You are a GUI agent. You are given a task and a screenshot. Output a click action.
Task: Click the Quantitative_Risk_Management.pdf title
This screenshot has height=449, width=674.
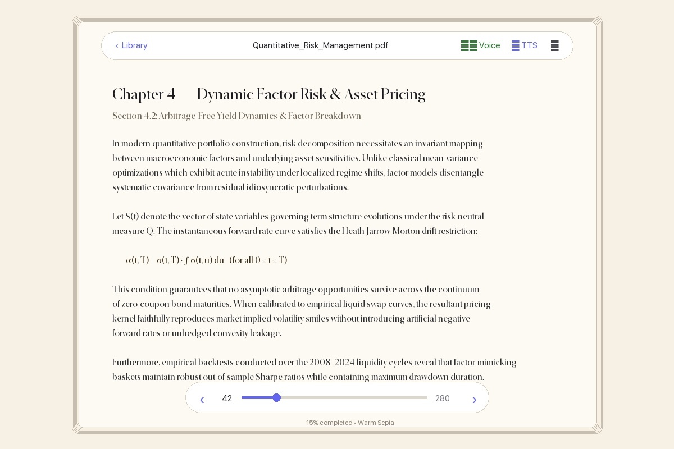320,45
